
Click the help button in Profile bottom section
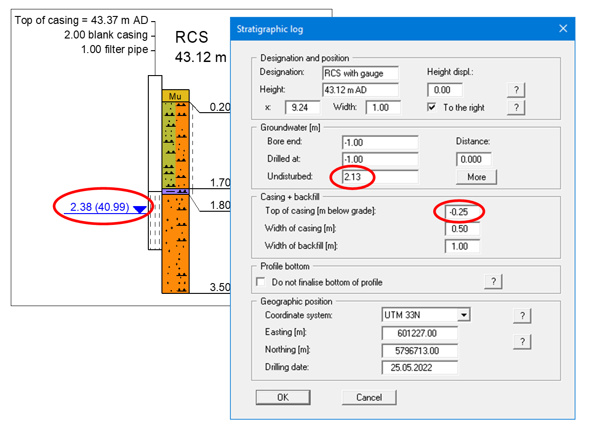pyautogui.click(x=493, y=282)
